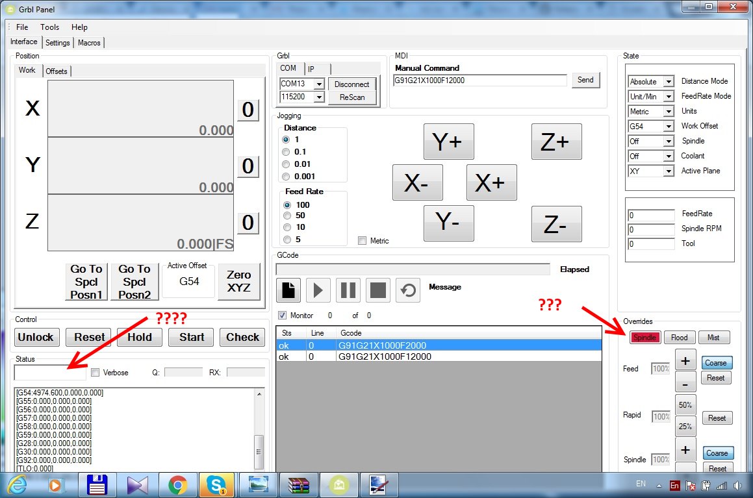Set rapid override to 50%
The height and width of the screenshot is (498, 753).
click(x=685, y=405)
